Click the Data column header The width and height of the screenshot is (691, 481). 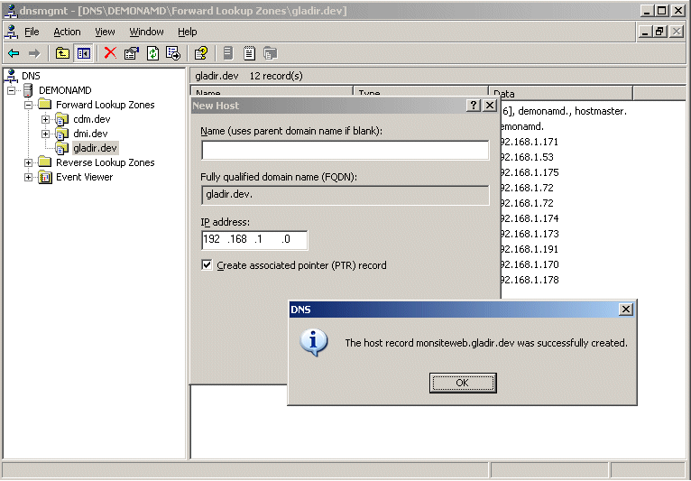pos(560,93)
